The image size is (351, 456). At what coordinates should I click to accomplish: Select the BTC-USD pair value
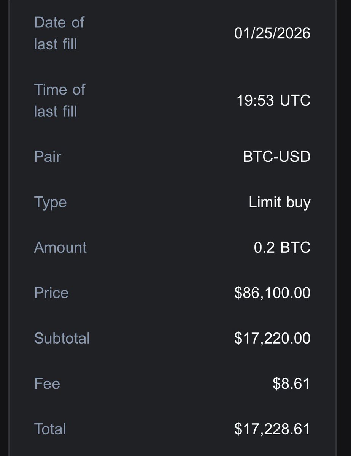pyautogui.click(x=277, y=157)
